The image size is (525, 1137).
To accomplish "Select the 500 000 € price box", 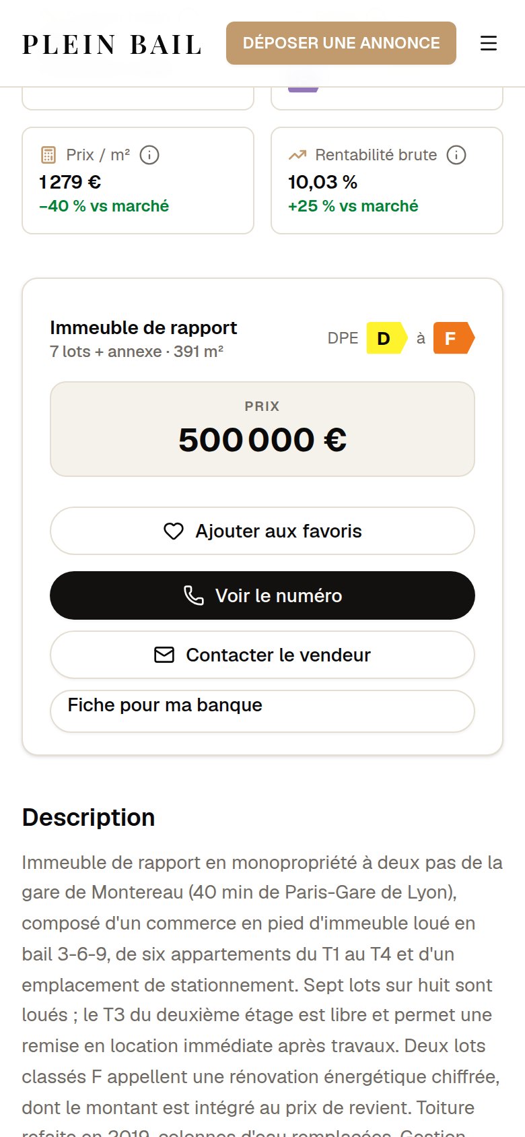I will [262, 429].
